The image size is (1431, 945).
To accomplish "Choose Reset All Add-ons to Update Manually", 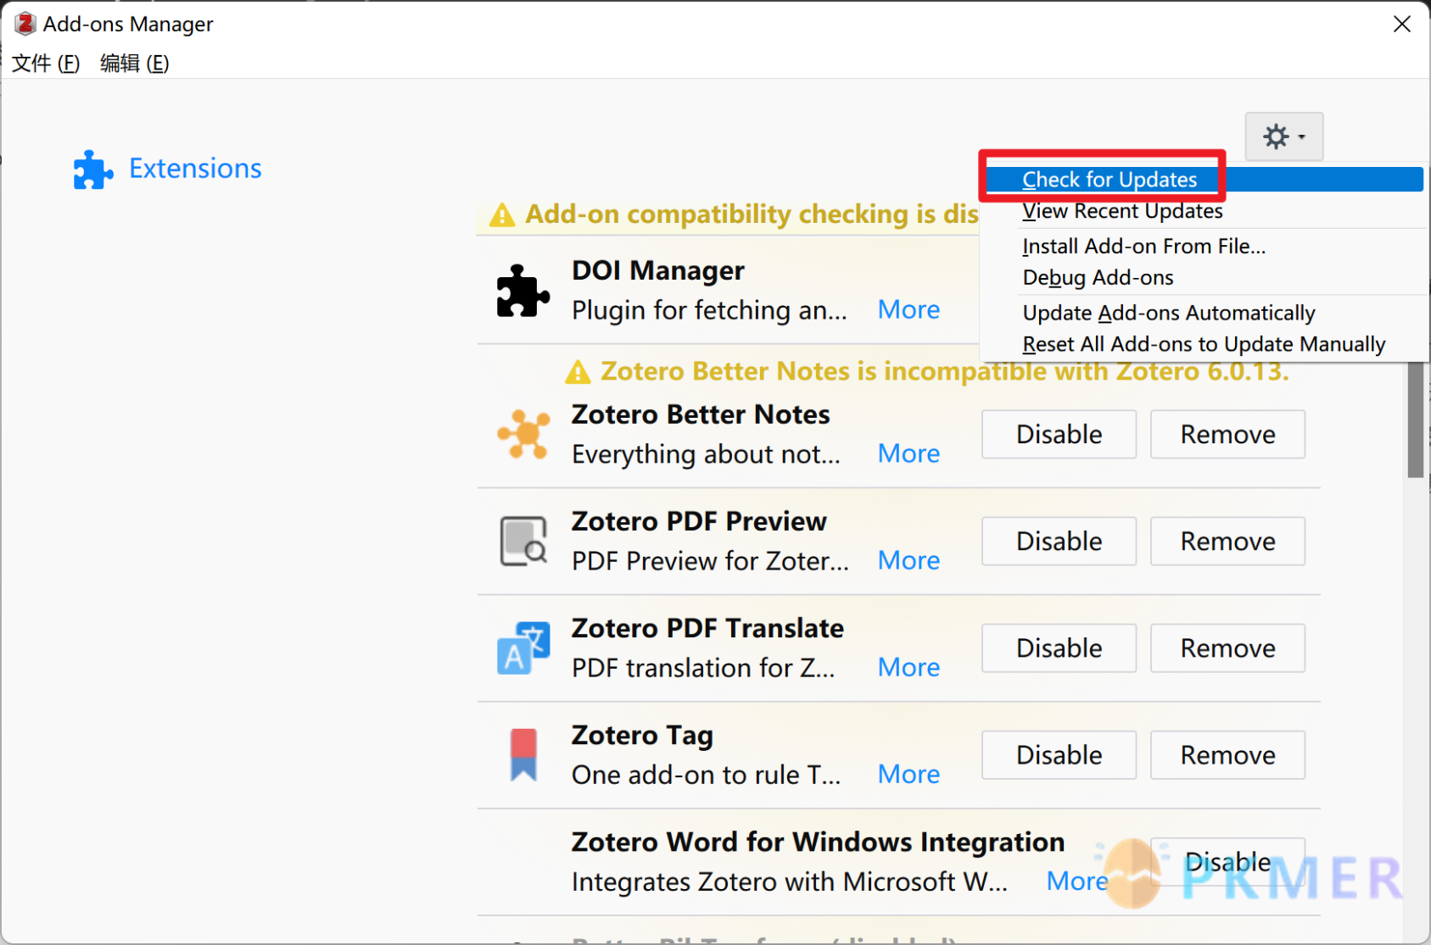I will point(1204,344).
